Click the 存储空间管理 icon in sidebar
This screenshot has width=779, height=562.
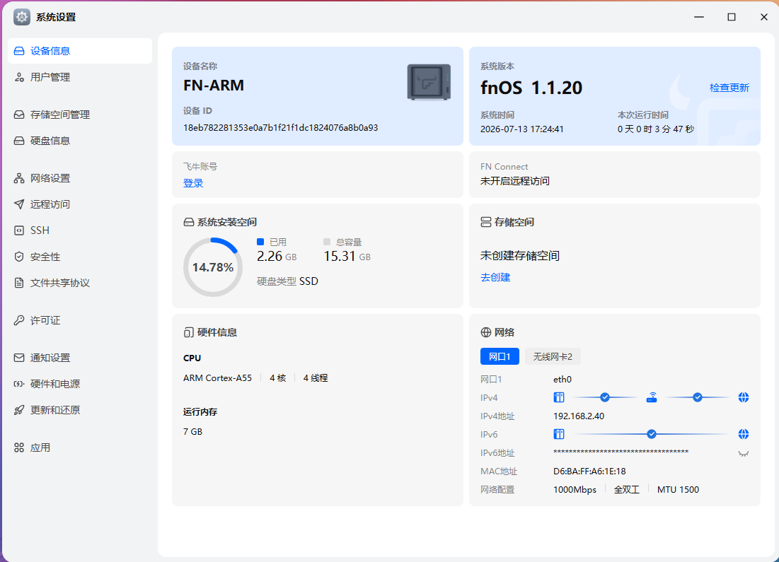pos(19,115)
